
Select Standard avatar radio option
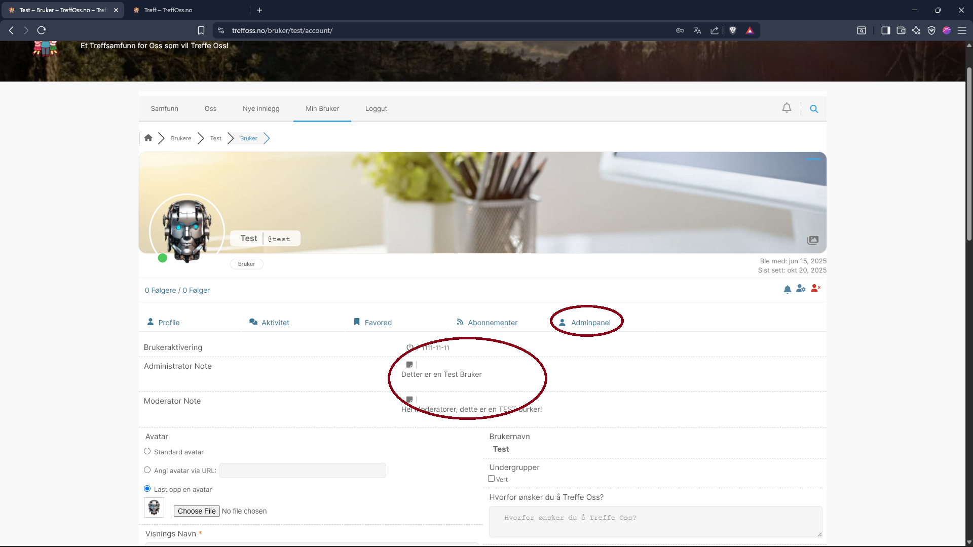point(147,451)
